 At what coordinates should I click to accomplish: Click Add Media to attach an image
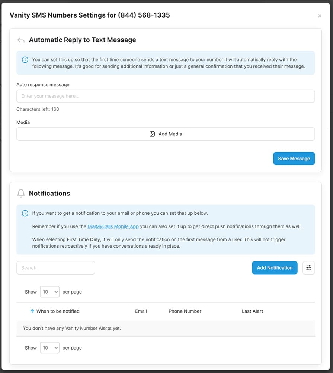click(x=166, y=134)
